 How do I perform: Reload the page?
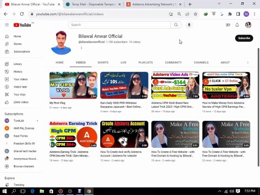click(x=22, y=14)
